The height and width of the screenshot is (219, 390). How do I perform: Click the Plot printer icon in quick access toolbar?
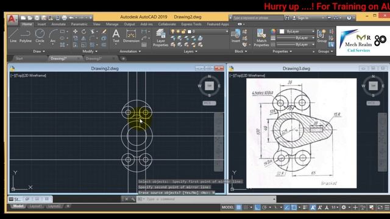[x=65, y=18]
